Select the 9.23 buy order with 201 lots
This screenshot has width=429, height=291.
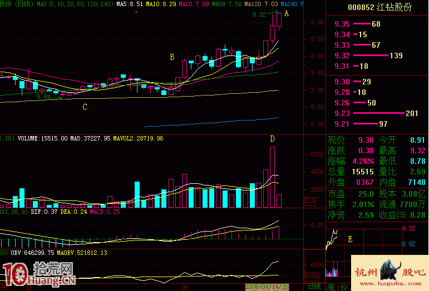click(376, 113)
